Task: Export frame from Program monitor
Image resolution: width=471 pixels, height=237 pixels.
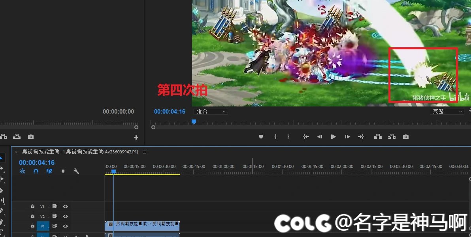Action: (406, 136)
